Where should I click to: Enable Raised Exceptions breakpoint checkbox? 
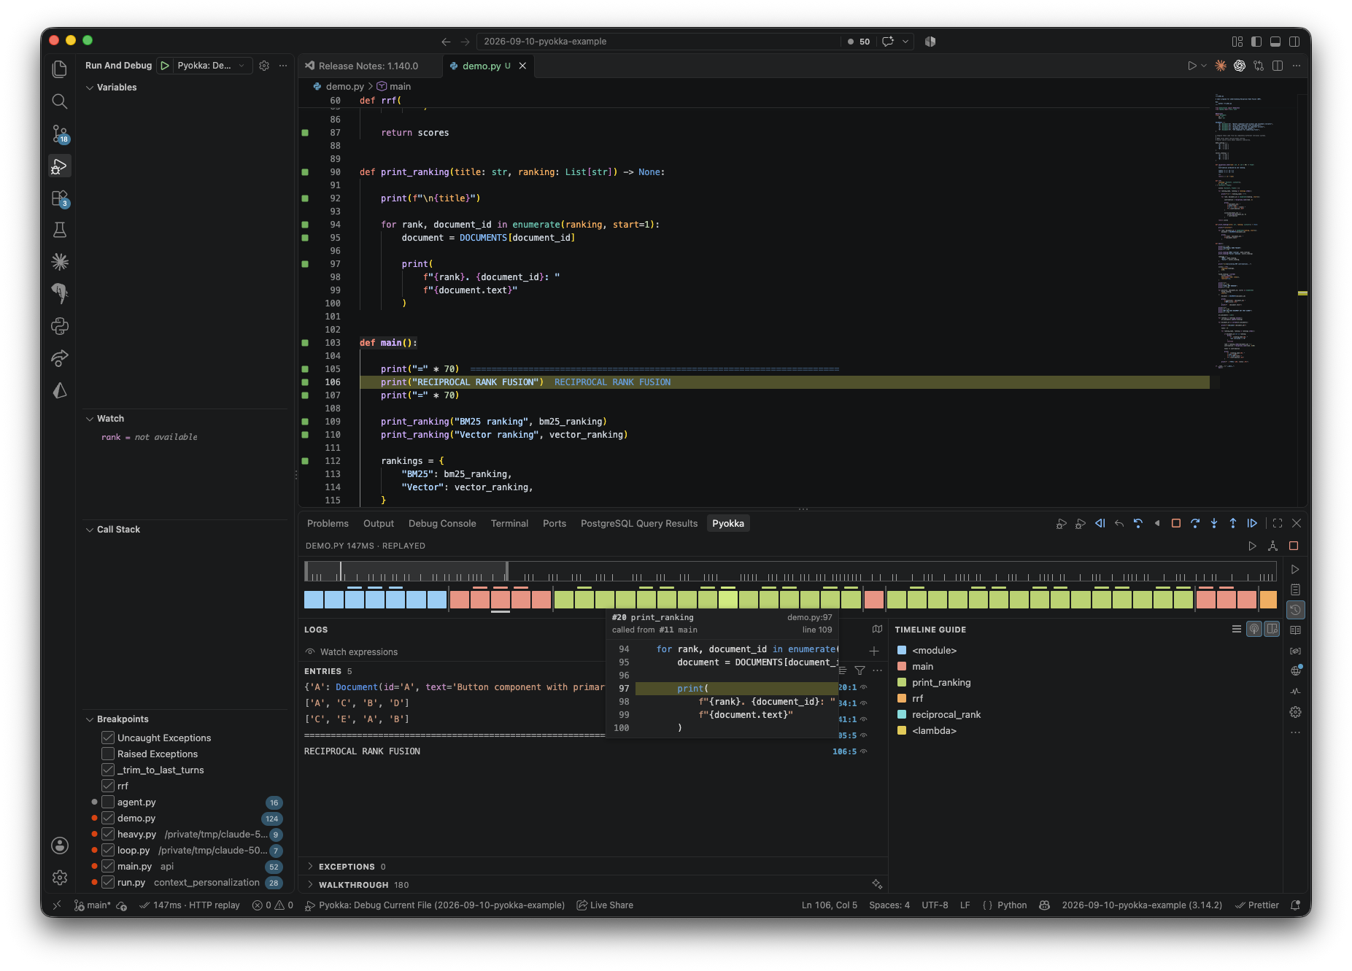(x=108, y=754)
